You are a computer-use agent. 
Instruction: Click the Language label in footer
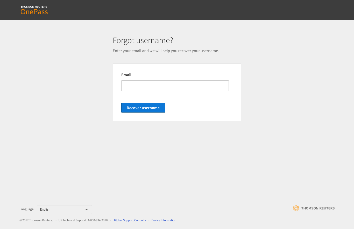click(x=26, y=209)
